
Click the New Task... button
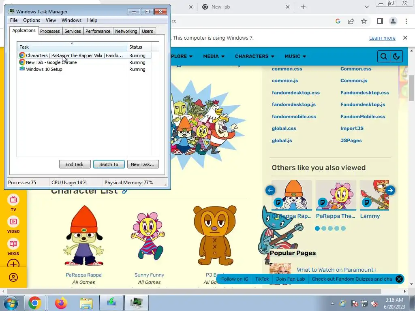[x=143, y=164]
